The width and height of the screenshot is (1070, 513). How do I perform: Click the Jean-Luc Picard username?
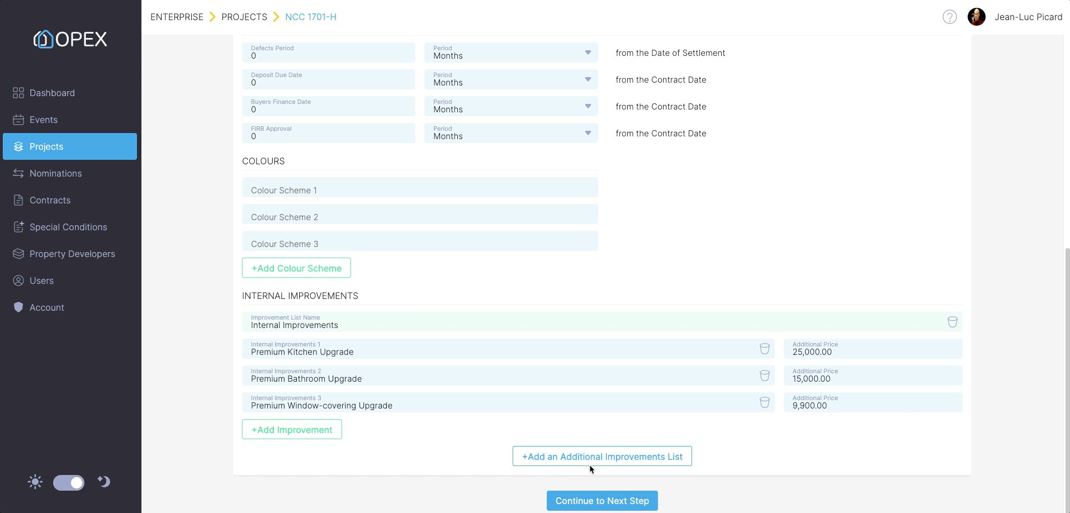1028,17
